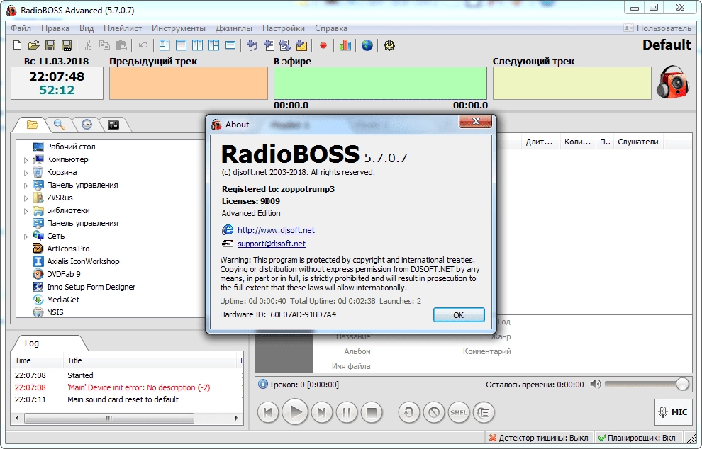The image size is (702, 449).
Task: Toggle the playlist list mode button
Action: [484, 412]
